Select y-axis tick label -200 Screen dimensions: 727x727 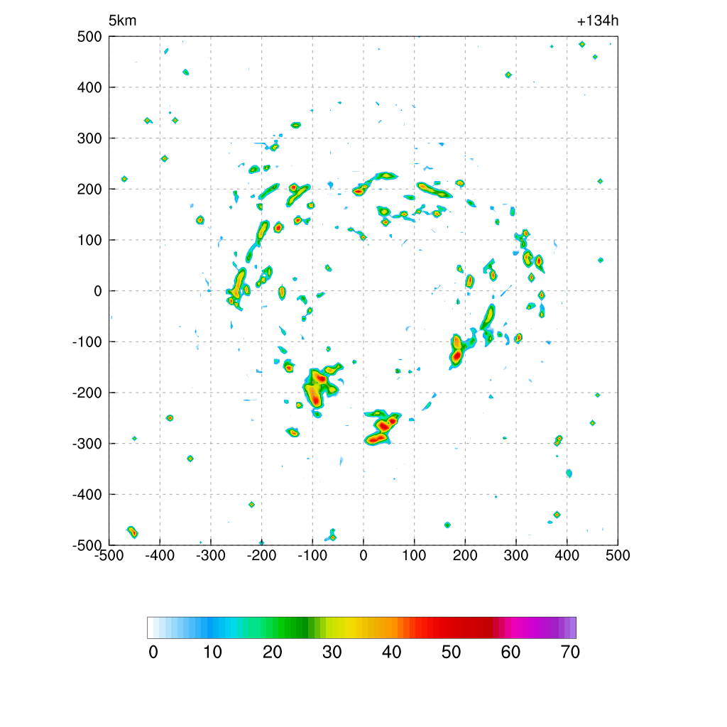point(87,393)
